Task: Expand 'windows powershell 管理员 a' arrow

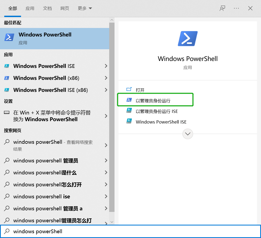Action: click(106, 208)
